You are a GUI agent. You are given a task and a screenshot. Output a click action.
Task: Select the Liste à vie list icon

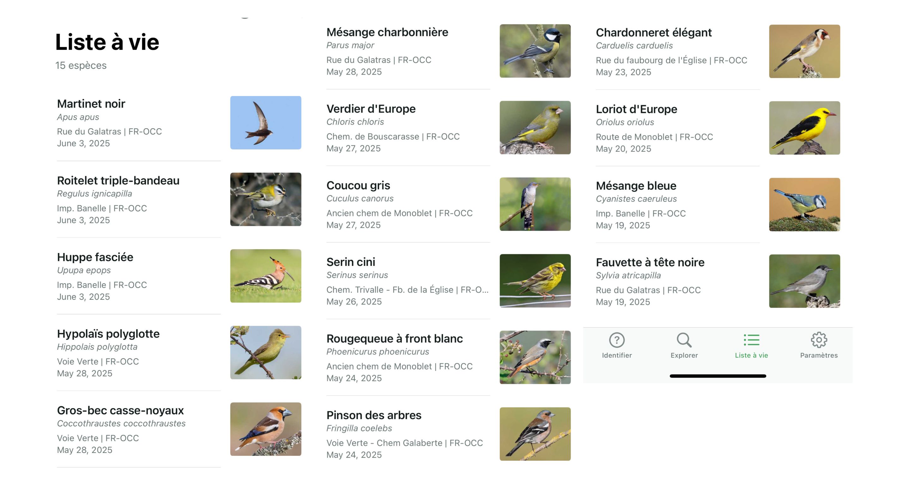point(751,340)
